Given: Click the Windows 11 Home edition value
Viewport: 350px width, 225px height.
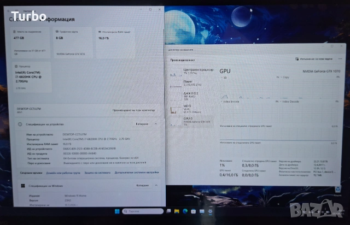Looking at the screenshot, I should 75,196.
